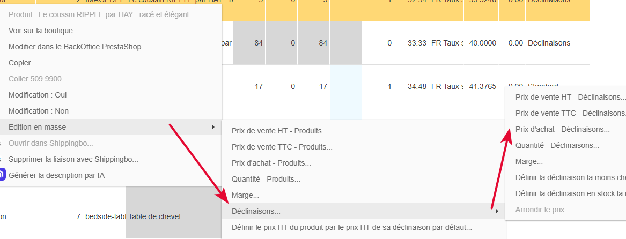Screen dimensions: 626x239
Task: Select Voir sur la boutique
Action: tap(41, 31)
